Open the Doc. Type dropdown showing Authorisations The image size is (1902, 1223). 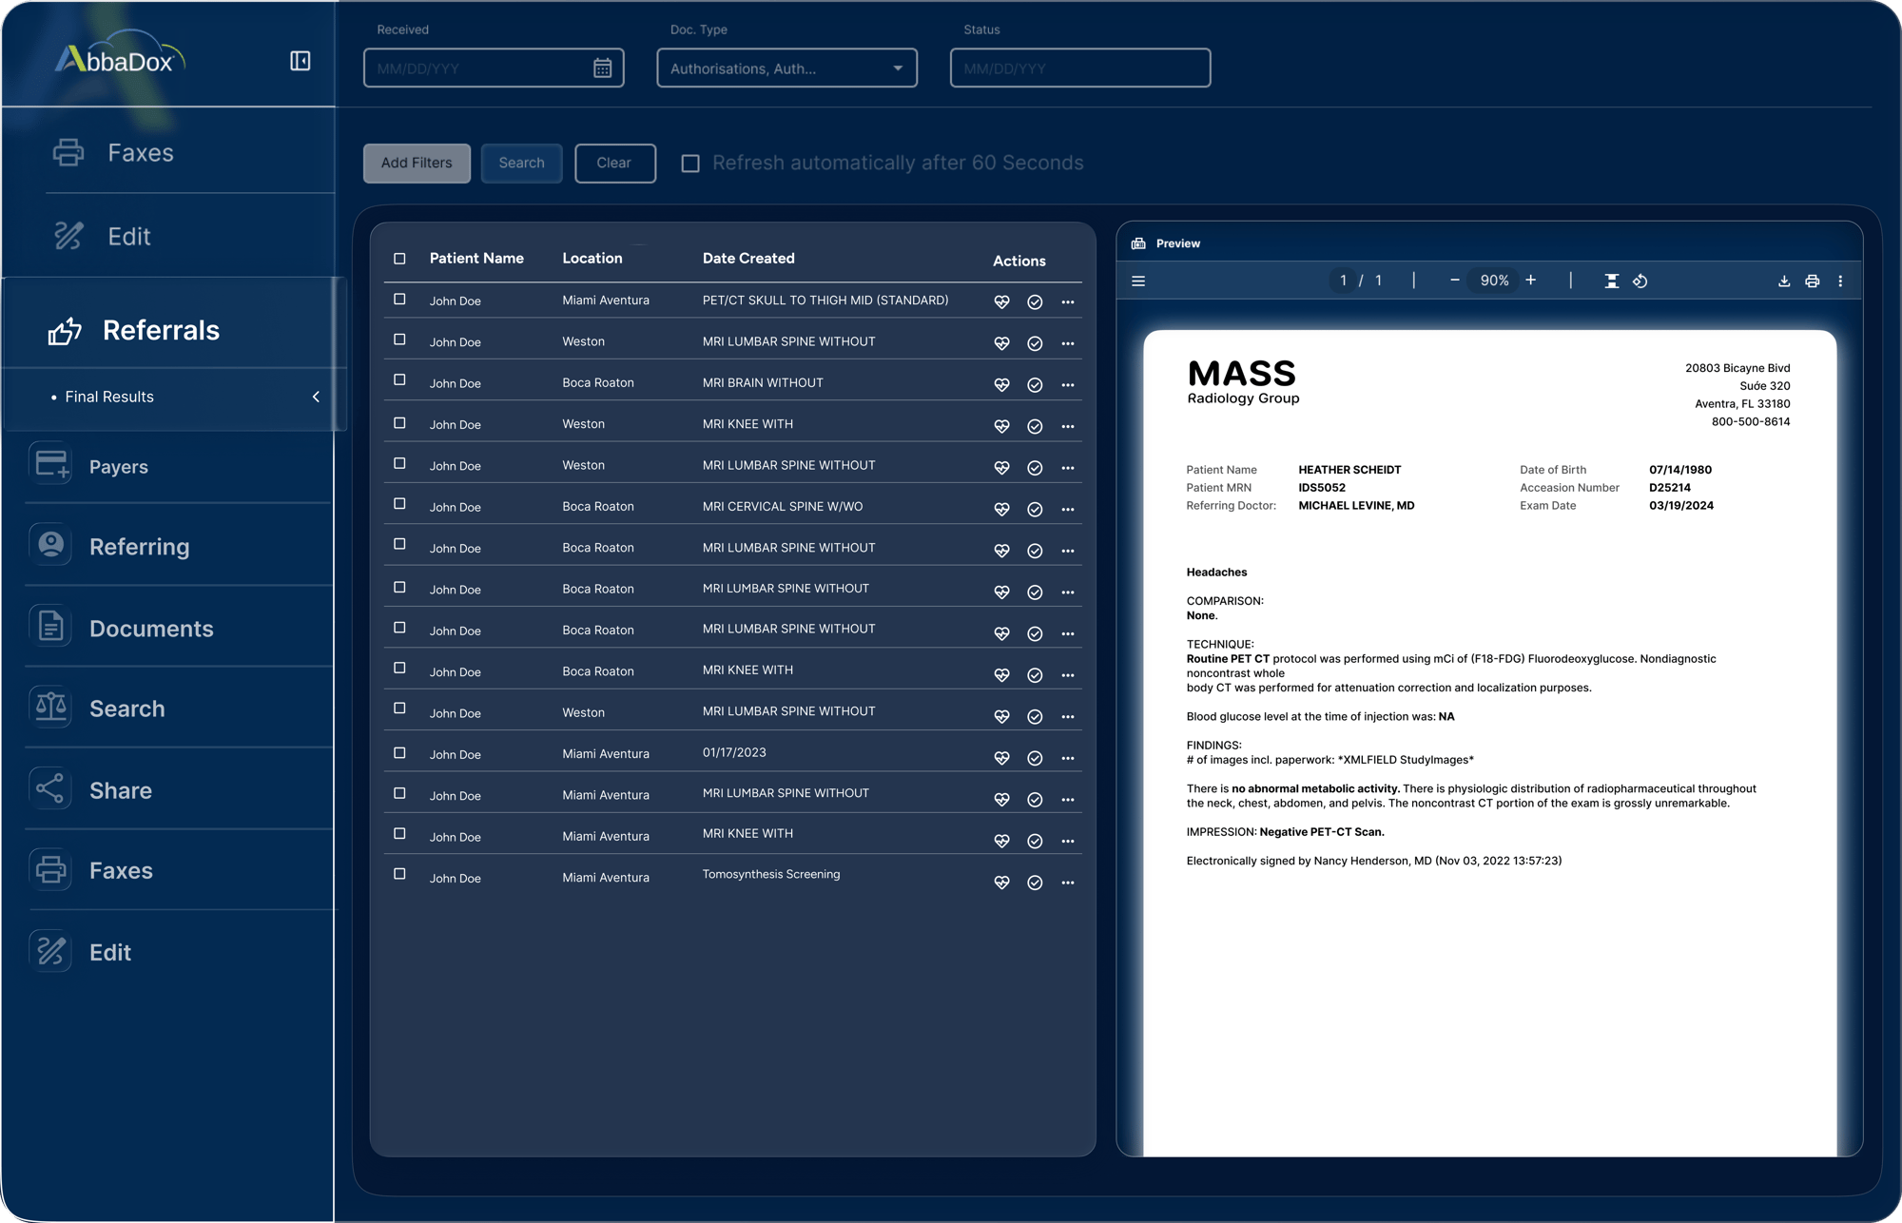(786, 68)
